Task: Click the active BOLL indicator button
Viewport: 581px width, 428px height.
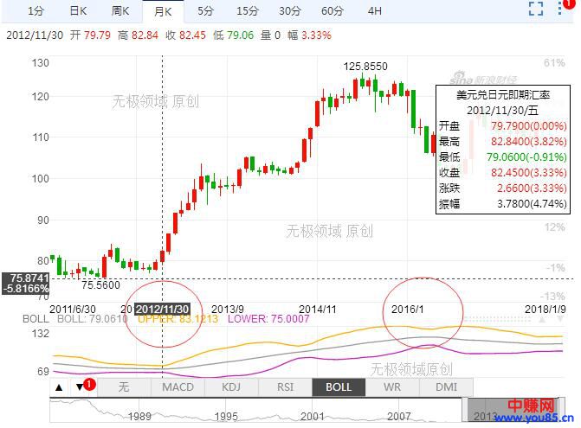Action: 338,386
